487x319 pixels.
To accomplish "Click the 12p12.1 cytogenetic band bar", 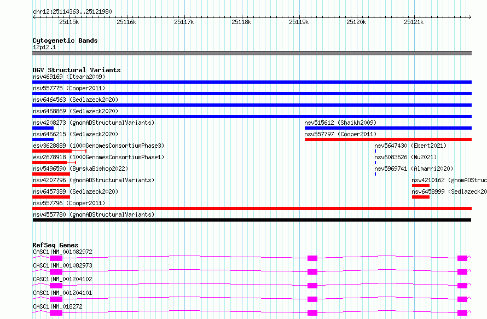I will (252, 53).
